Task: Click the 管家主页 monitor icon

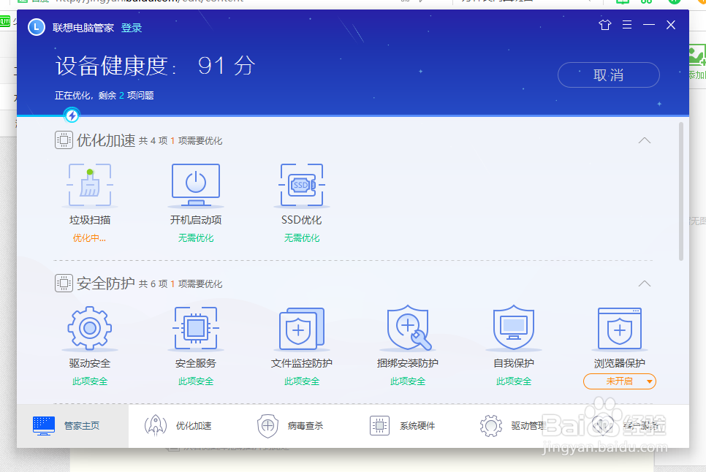Action: tap(44, 426)
